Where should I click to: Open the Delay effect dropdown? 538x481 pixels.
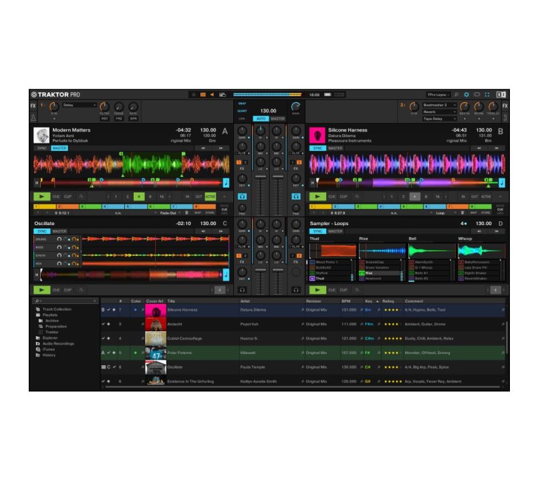pos(79,105)
